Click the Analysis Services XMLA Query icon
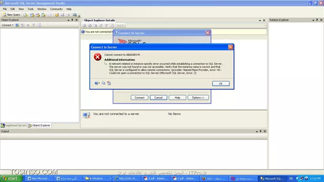This screenshot has height=182, width=324. coord(43,15)
